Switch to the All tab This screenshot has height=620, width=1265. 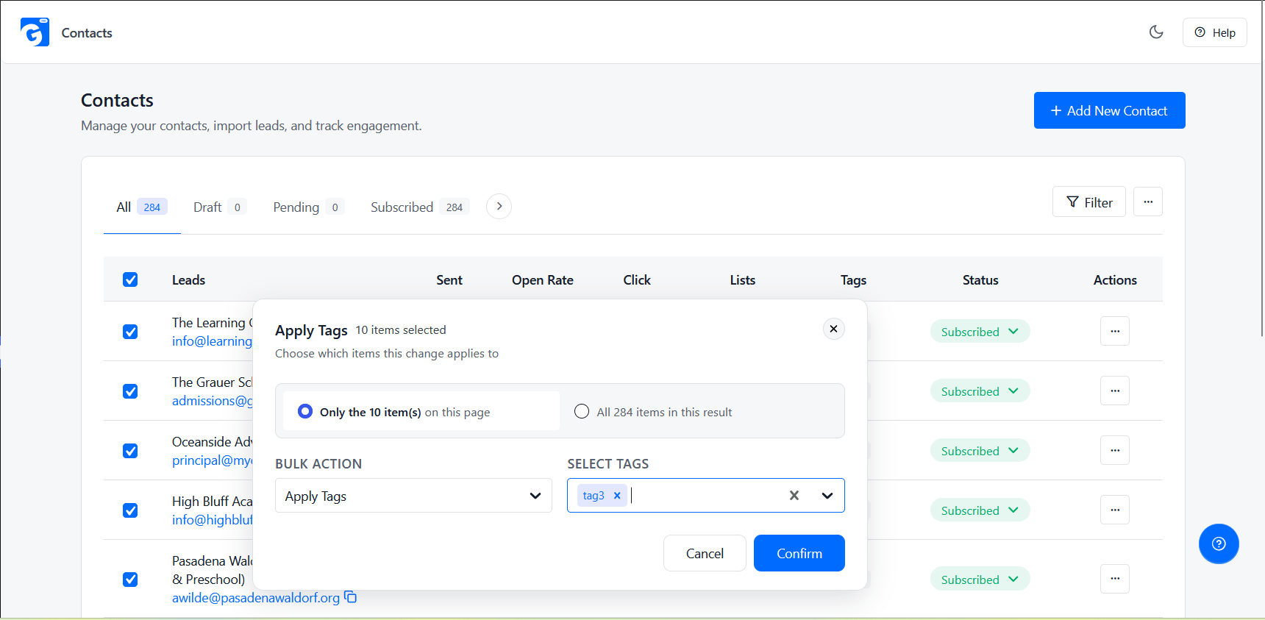click(x=142, y=207)
